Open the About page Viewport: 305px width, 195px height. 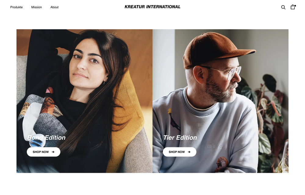point(55,7)
